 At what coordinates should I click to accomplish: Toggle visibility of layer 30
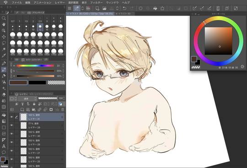point(11,134)
